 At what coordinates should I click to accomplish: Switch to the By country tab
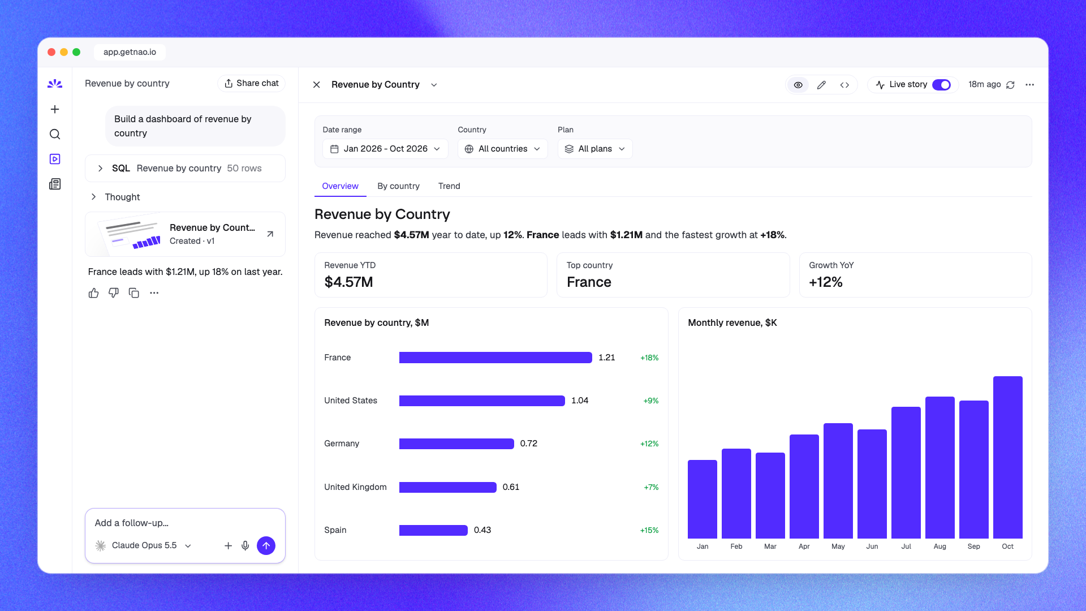[398, 186]
